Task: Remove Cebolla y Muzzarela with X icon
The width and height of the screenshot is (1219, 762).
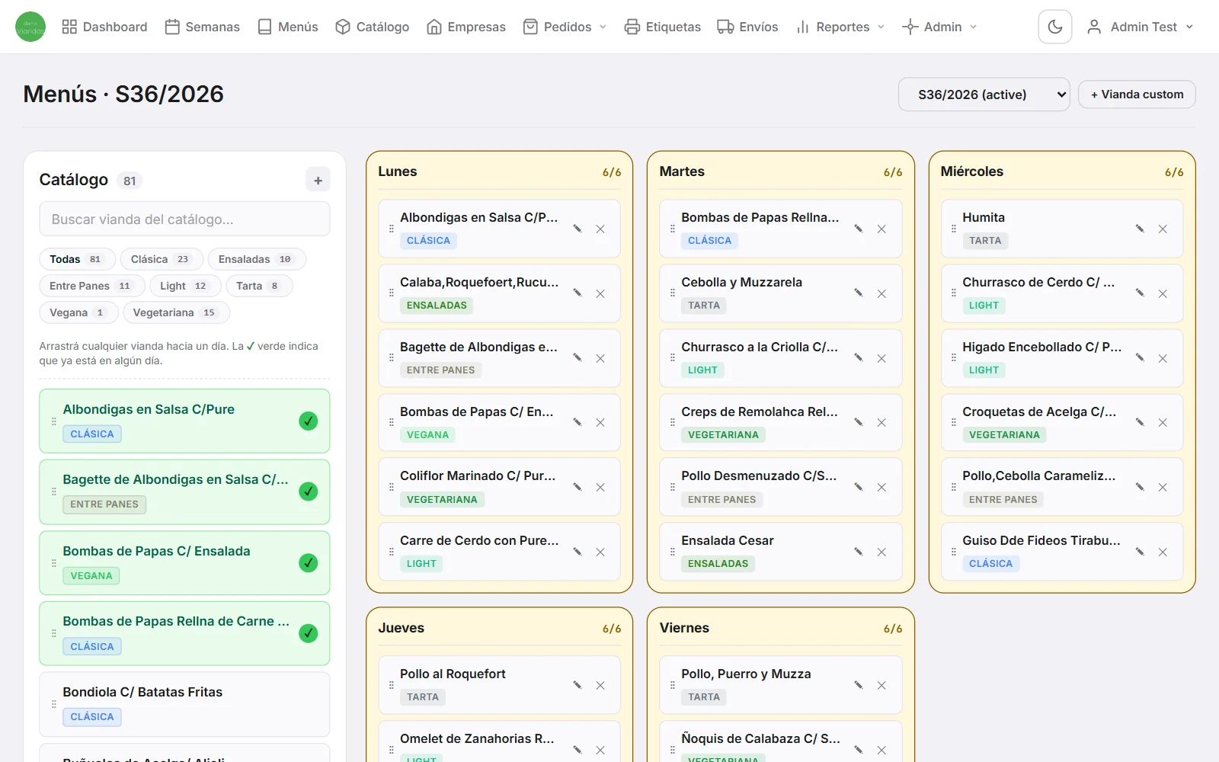Action: click(881, 293)
